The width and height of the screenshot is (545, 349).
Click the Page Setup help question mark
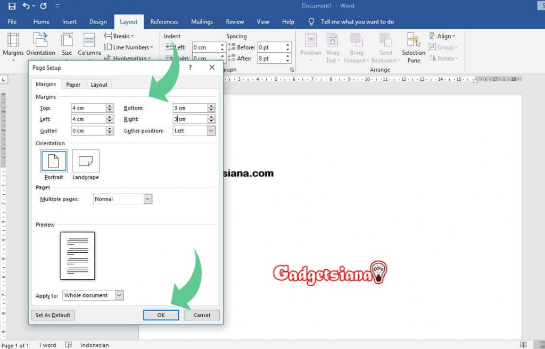190,68
